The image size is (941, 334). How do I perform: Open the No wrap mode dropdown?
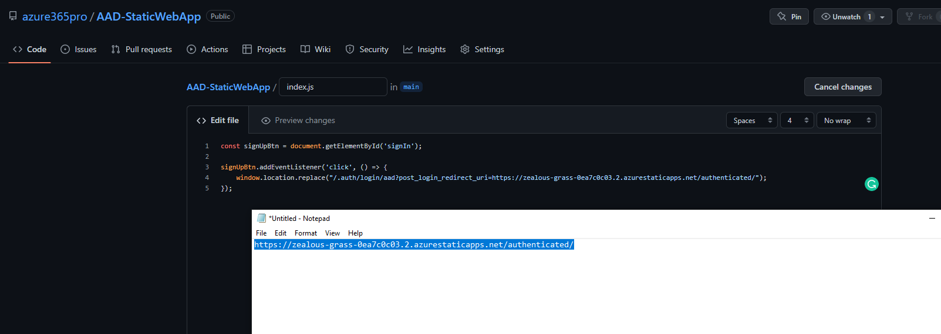pos(846,120)
